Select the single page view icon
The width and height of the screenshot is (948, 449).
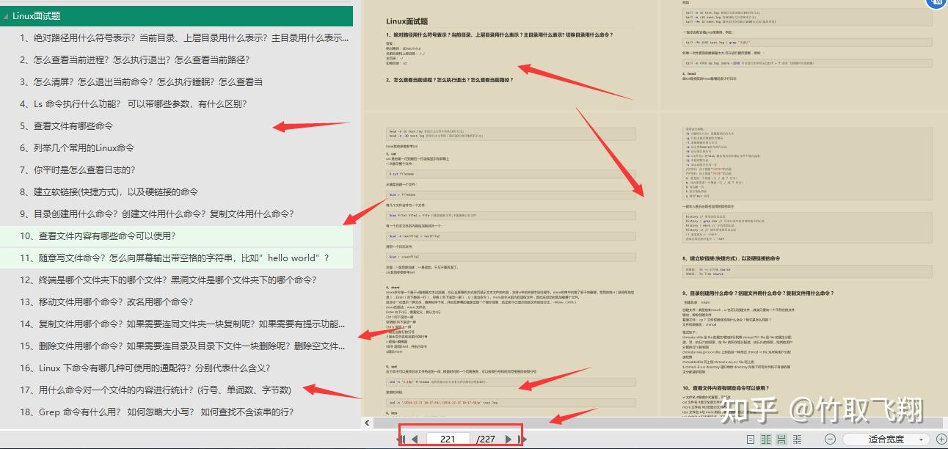(751, 439)
